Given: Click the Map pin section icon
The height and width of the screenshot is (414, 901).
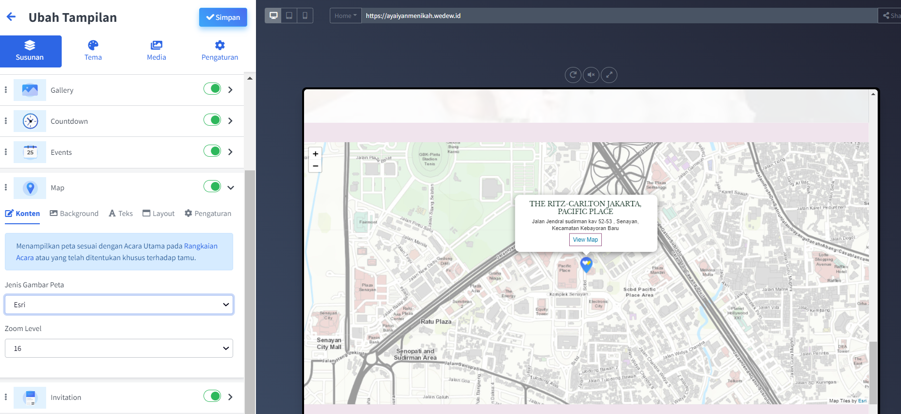Looking at the screenshot, I should coord(30,188).
